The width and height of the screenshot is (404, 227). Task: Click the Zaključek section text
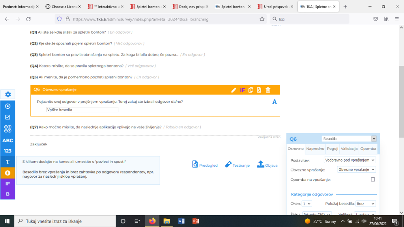[x=39, y=144]
